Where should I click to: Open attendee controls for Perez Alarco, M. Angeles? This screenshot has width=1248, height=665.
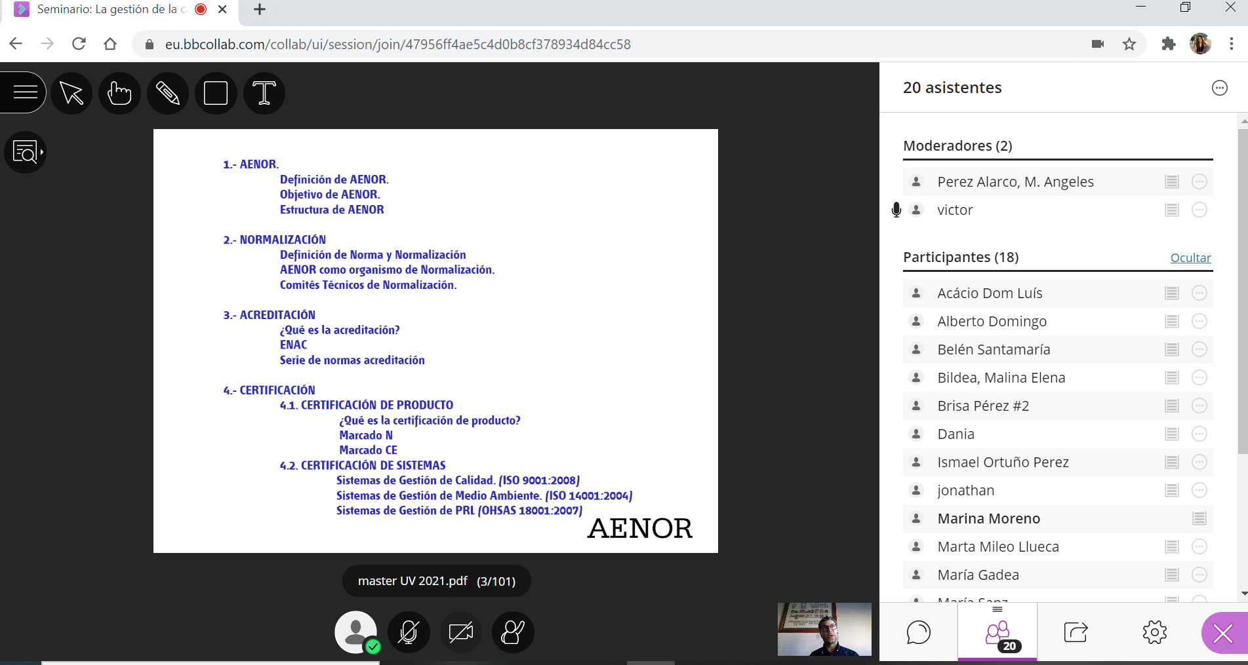point(1199,181)
